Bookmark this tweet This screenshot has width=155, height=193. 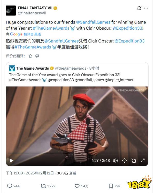111,186
